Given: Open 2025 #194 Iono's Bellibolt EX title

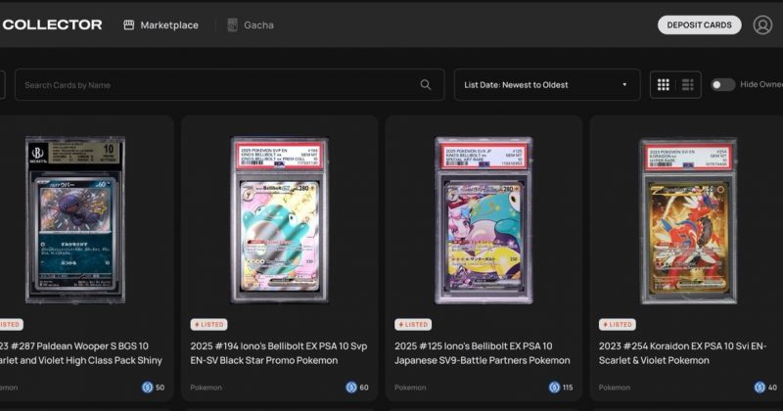Looking at the screenshot, I should pos(279,353).
